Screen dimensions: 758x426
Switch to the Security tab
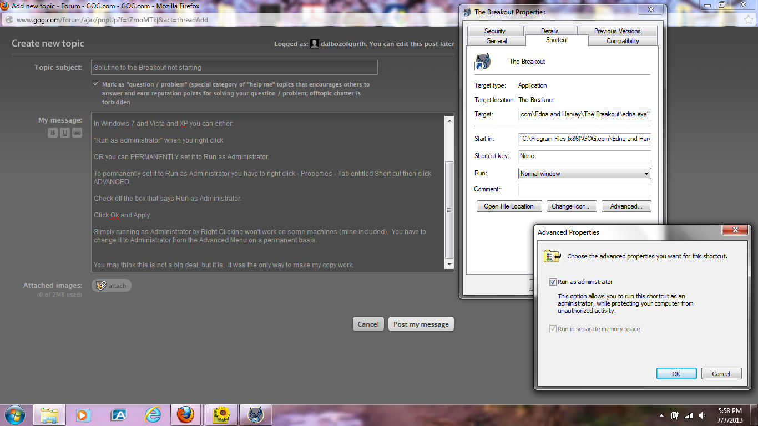[494, 31]
